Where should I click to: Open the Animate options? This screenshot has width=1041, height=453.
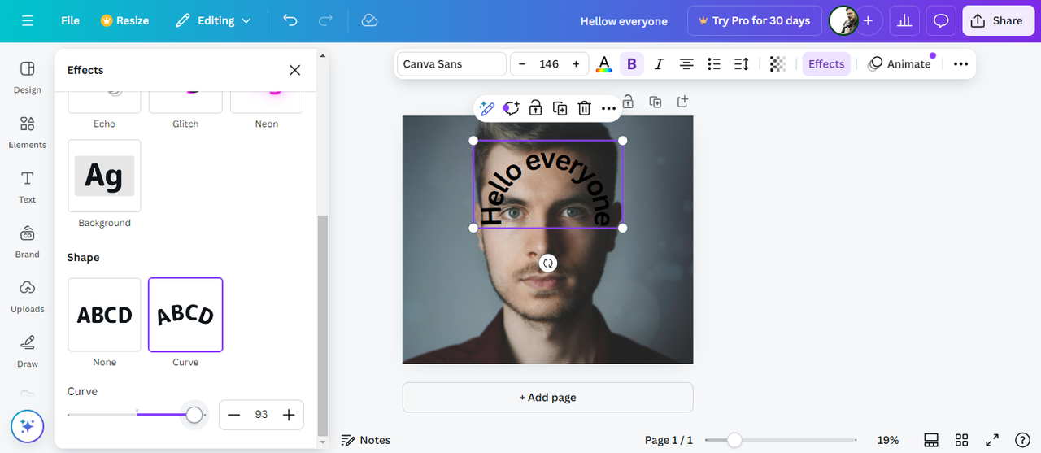pyautogui.click(x=899, y=64)
